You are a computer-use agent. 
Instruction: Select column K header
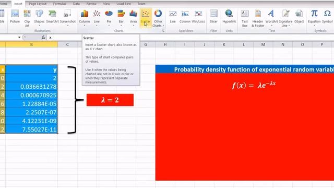point(224,44)
